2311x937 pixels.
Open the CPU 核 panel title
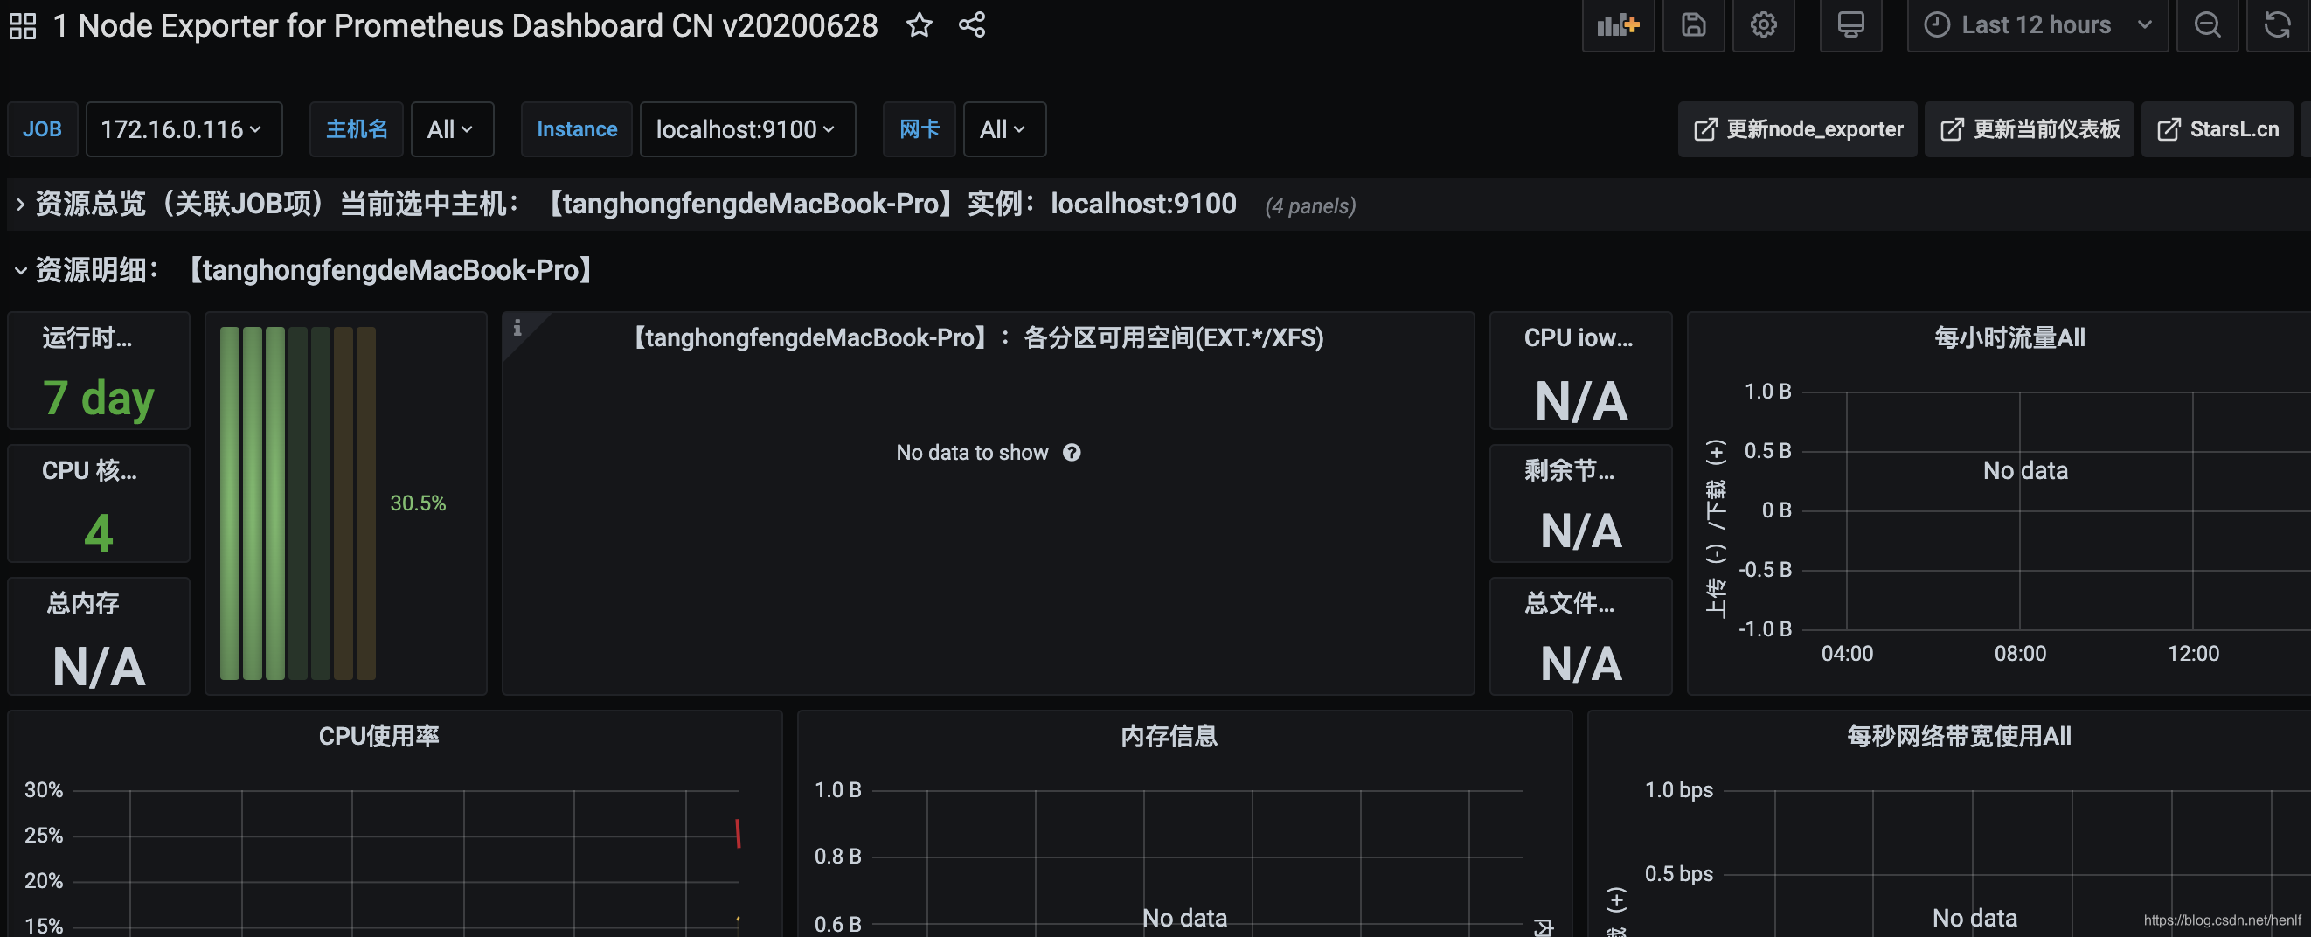(x=89, y=471)
